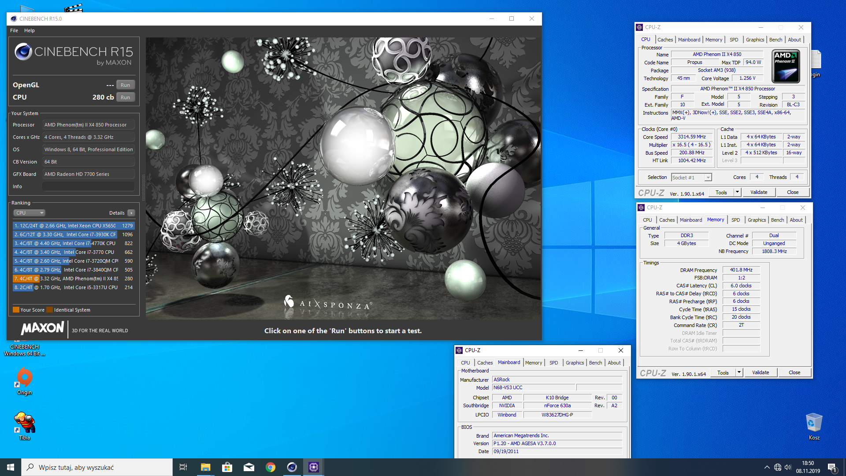The image size is (846, 476).
Task: Click Validate in CPU-Z CPU window
Action: [x=759, y=192]
